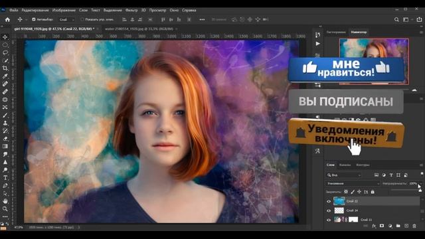Open the Glyphs panel 'A' icon

click(x=317, y=151)
